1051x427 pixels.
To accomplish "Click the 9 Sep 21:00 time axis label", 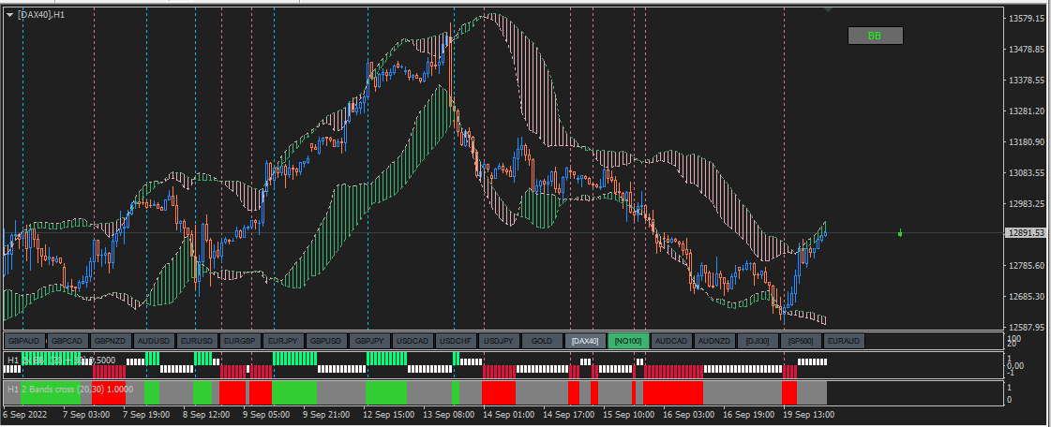I will [326, 415].
